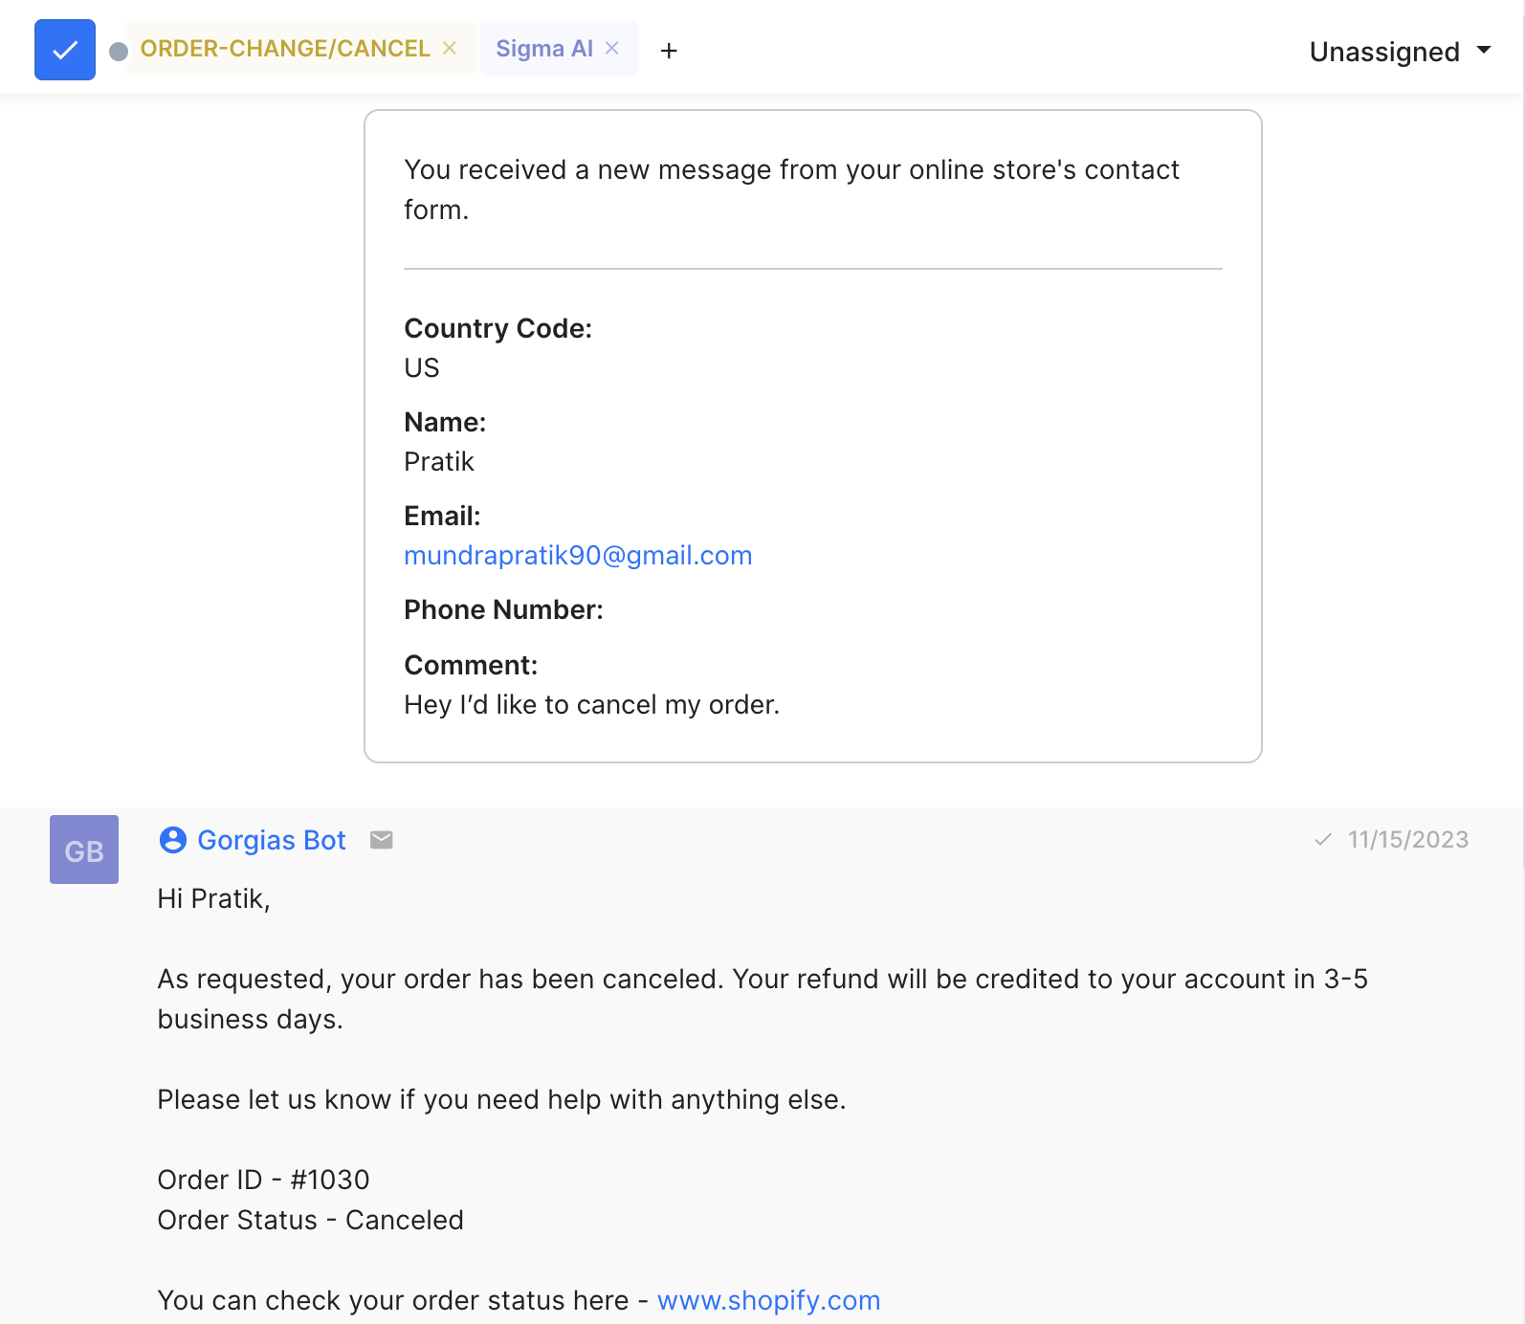Click the caret arrow beside Unassigned
This screenshot has height=1324, width=1525.
tap(1484, 50)
